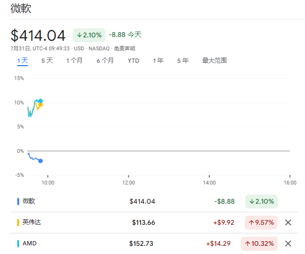Switch chart to 1个月 range
The height and width of the screenshot is (254, 305).
click(x=74, y=61)
